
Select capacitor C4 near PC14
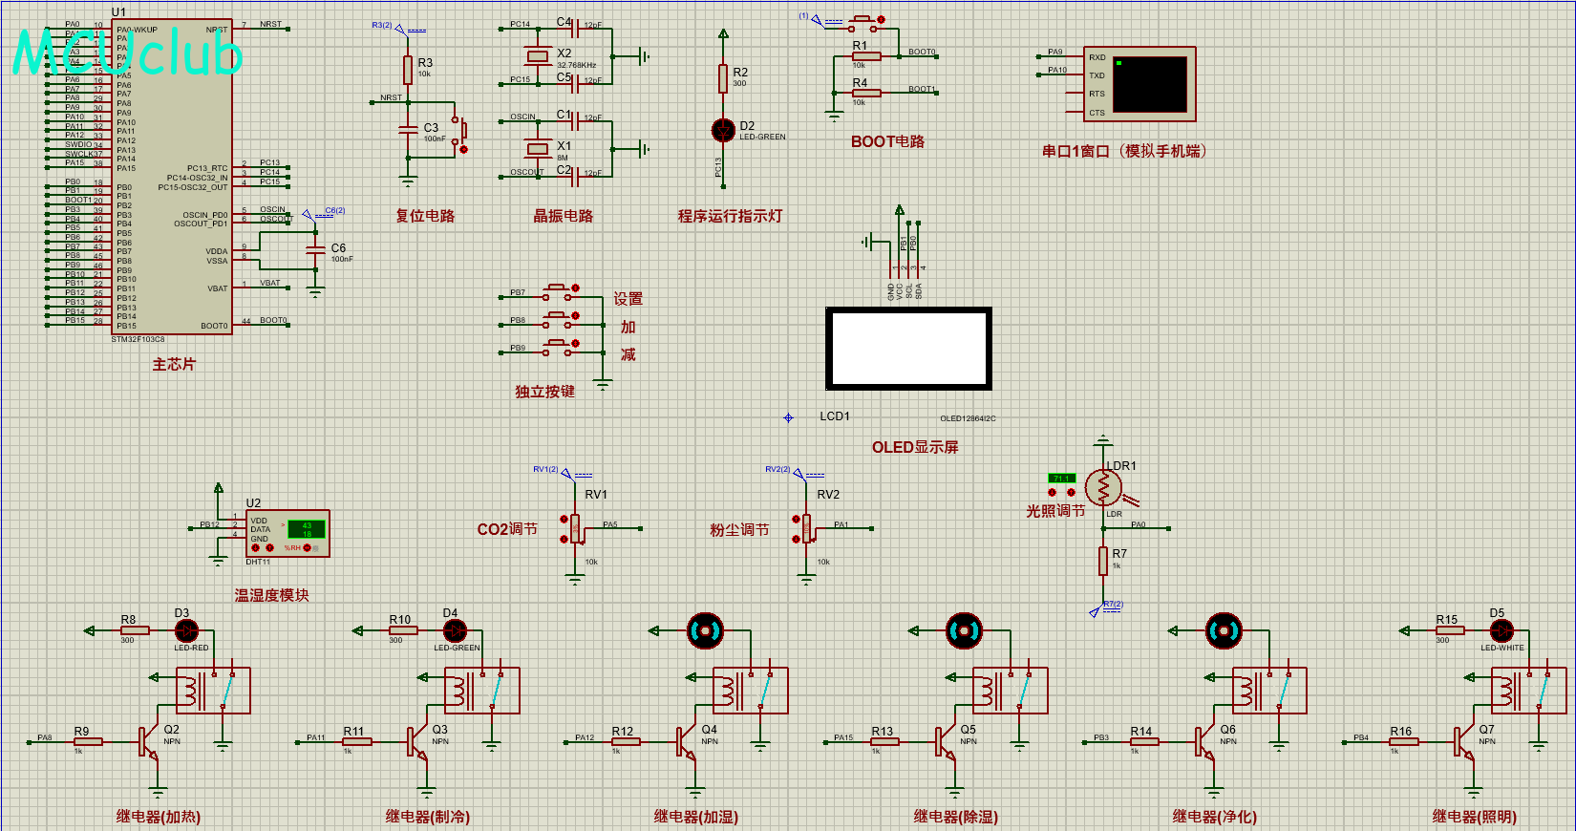(574, 29)
